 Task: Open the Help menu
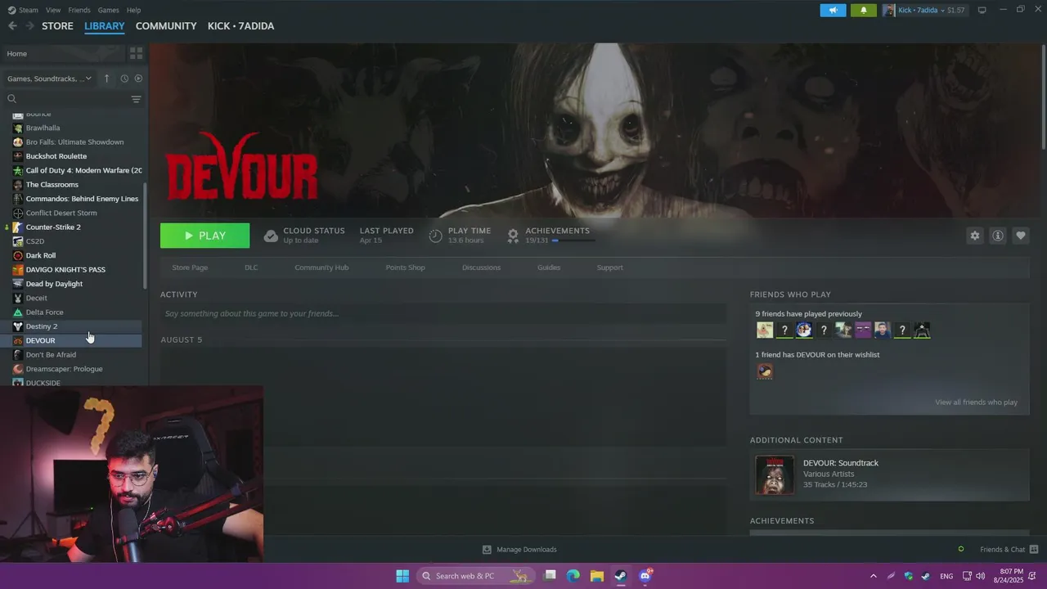point(133,10)
